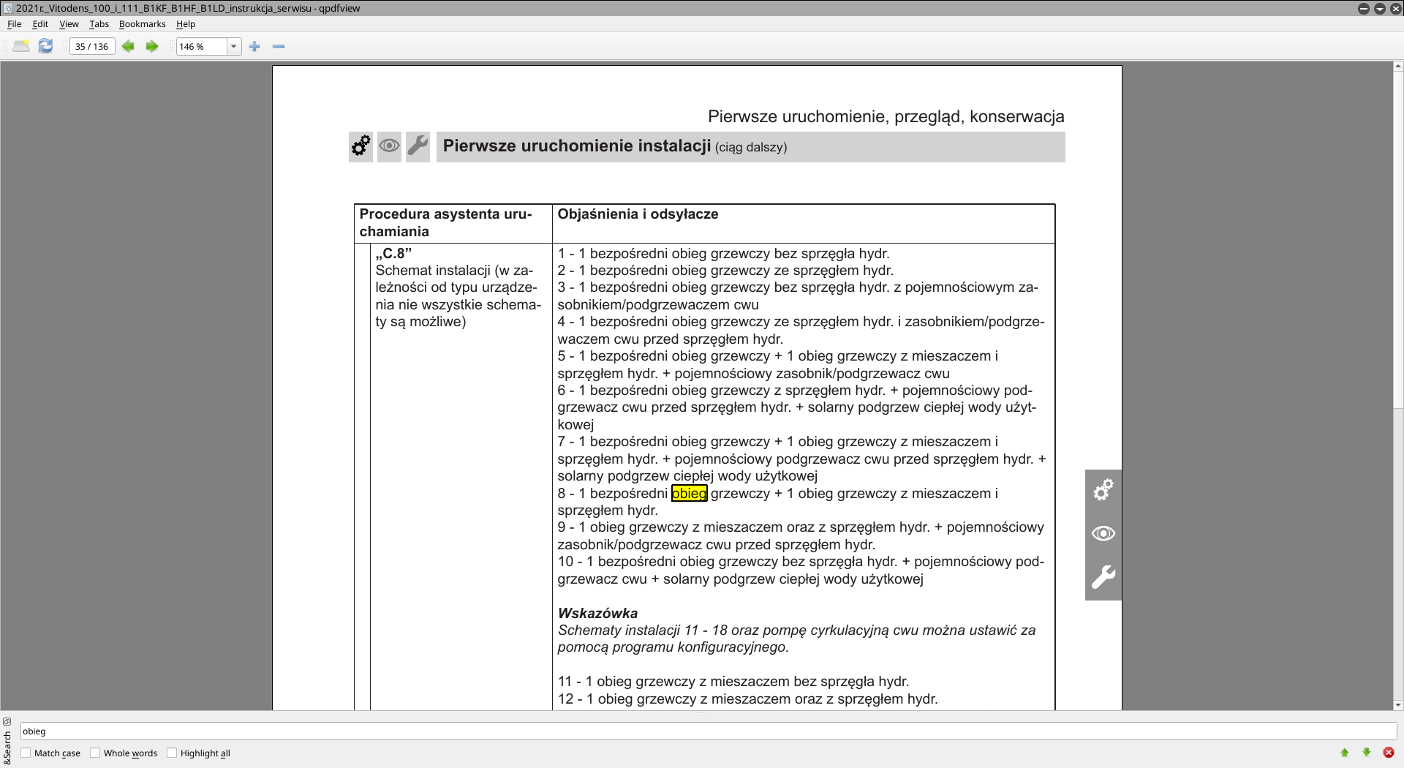Go to next page with green right arrow

(152, 46)
